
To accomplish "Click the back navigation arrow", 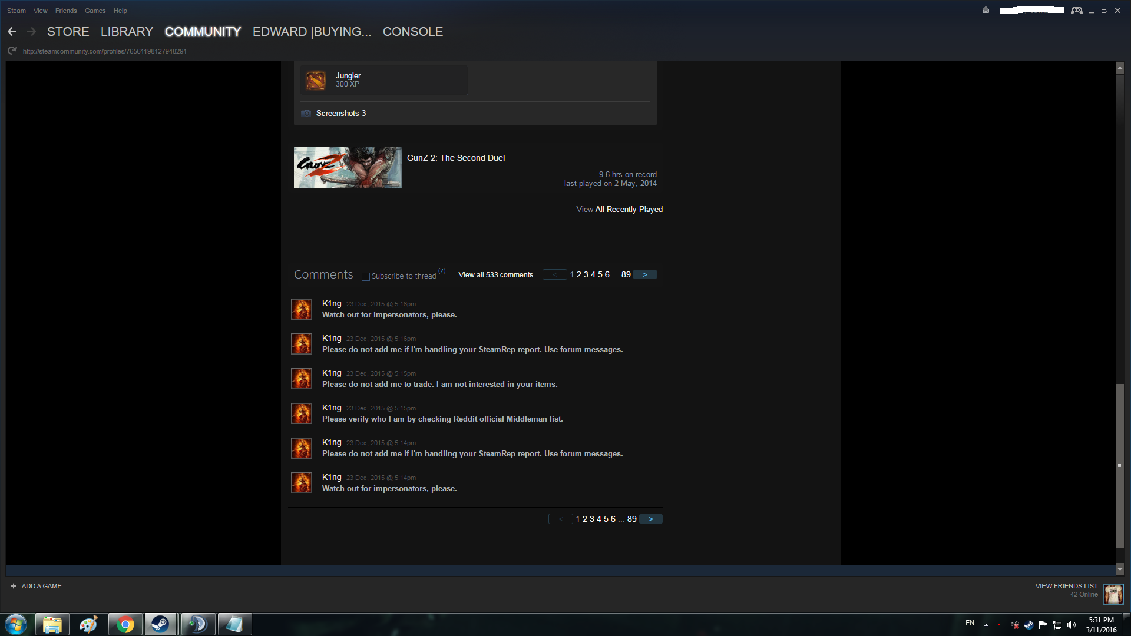I will click(x=12, y=32).
